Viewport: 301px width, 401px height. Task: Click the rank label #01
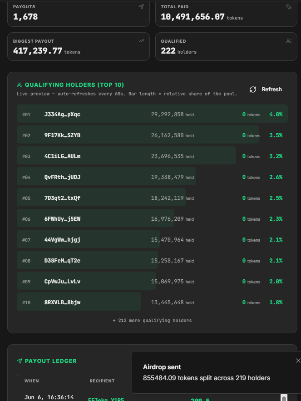(x=26, y=114)
